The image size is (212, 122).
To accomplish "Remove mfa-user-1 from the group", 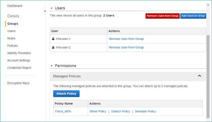I will click(126, 39).
